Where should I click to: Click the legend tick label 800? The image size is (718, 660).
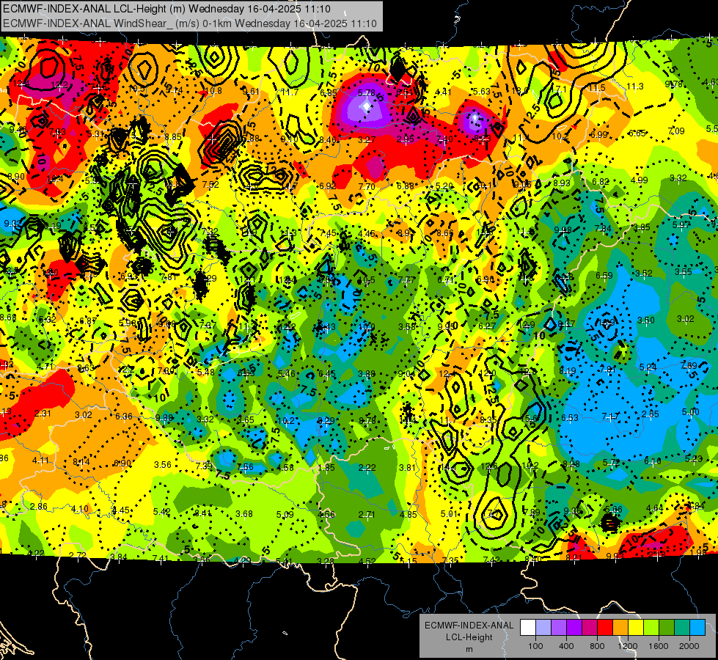coord(597,646)
